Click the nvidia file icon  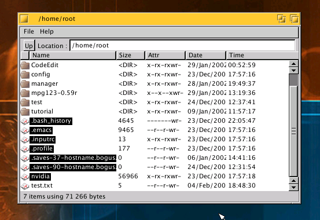click(x=25, y=177)
